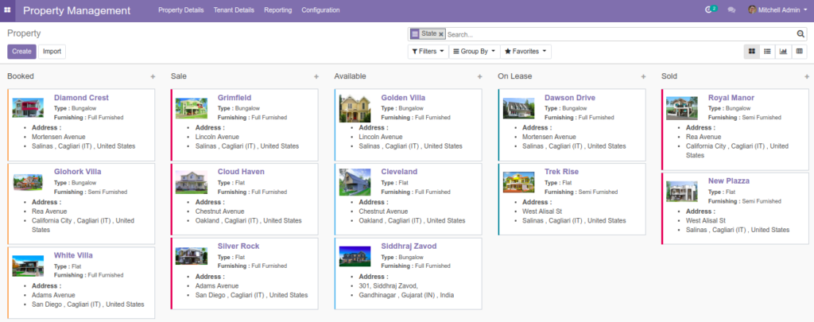814x322 pixels.
Task: Open the activities clock notification icon
Action: tap(710, 10)
